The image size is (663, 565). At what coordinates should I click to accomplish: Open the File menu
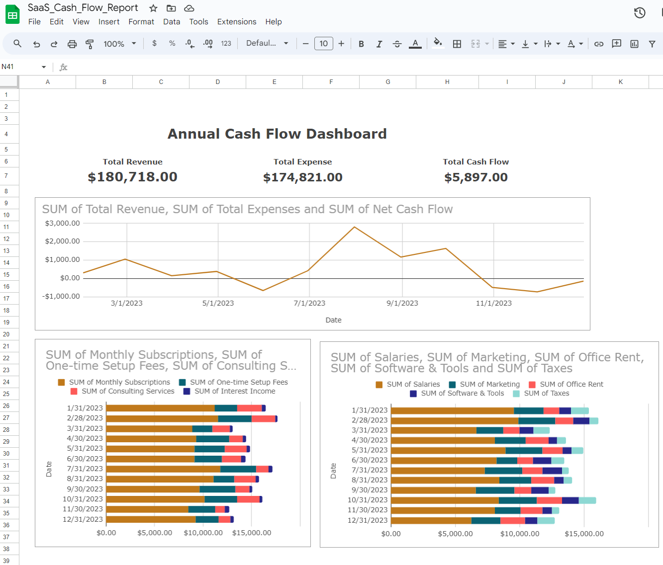click(34, 22)
